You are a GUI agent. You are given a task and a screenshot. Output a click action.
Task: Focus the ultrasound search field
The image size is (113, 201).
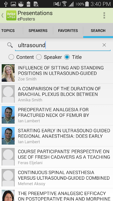[x=63, y=45]
